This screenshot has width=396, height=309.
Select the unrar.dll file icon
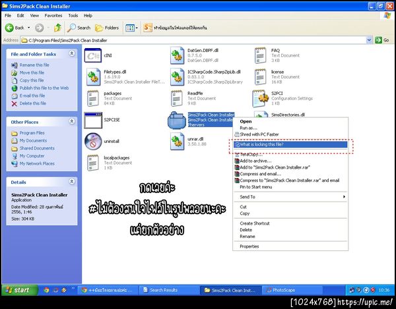click(177, 142)
